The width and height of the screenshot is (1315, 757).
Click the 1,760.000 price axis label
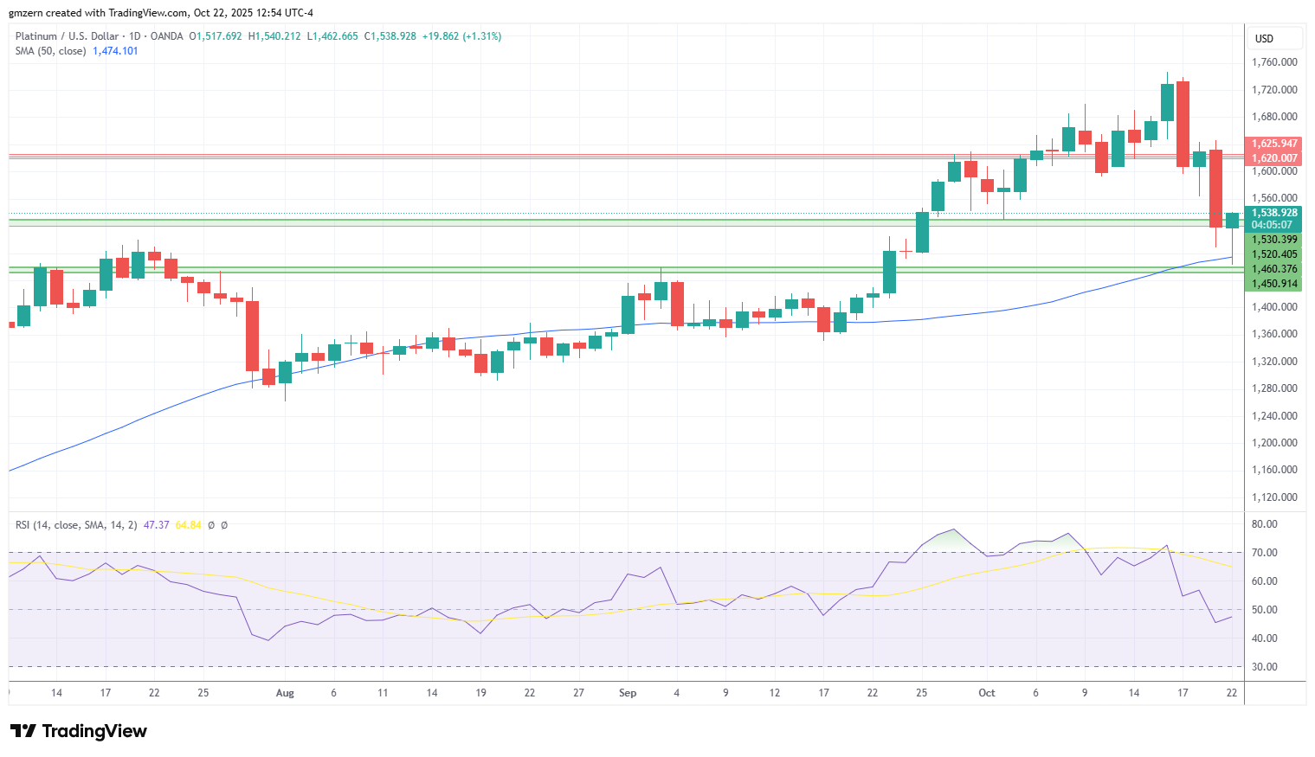[1274, 62]
